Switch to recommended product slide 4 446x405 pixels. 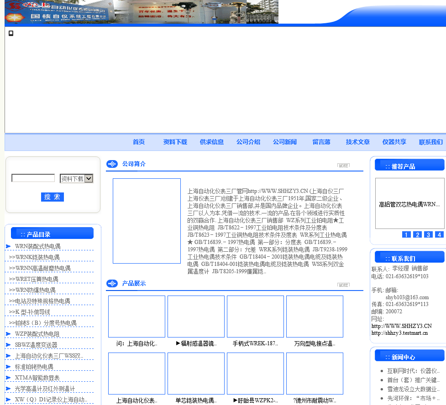(x=440, y=235)
